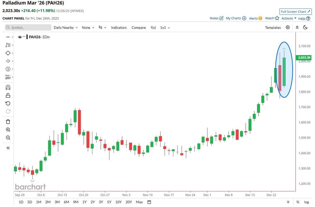Zoom in with the magnifier plus icon

tap(8, 130)
